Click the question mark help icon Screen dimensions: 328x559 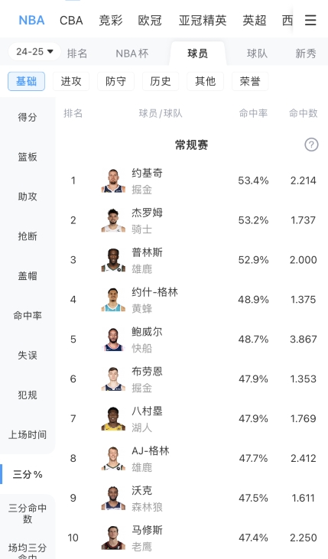[x=311, y=145]
